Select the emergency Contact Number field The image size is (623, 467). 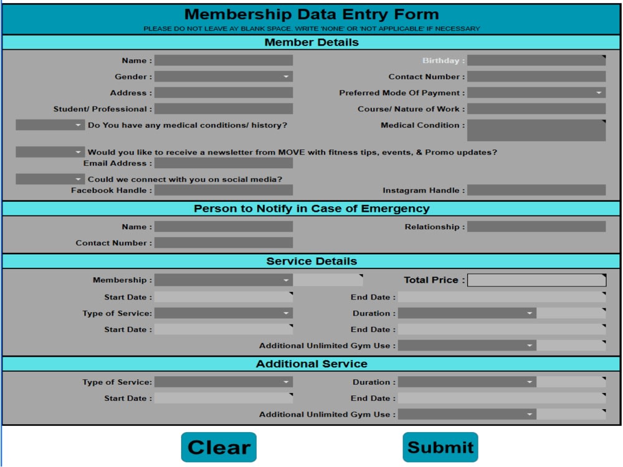(224, 243)
